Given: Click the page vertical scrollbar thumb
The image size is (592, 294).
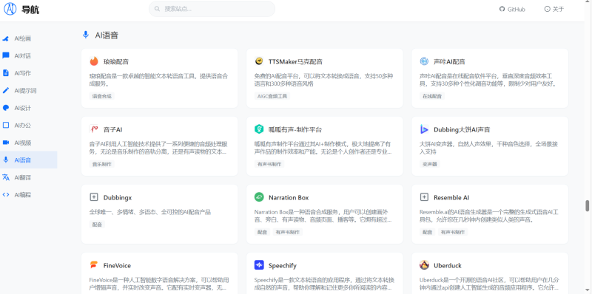Looking at the screenshot, I should pos(587,206).
